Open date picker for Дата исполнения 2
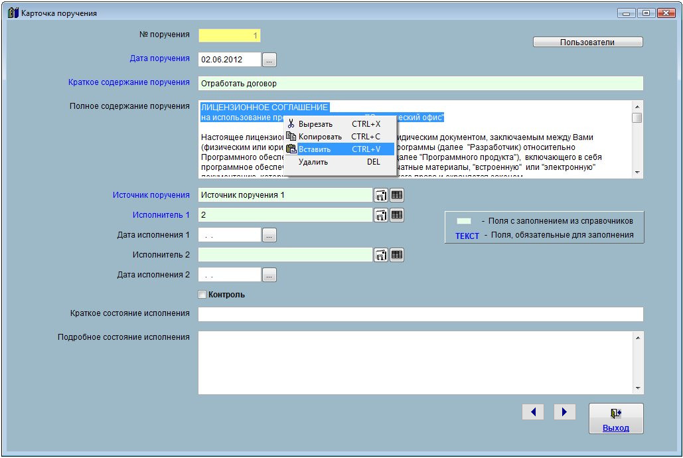 [269, 275]
